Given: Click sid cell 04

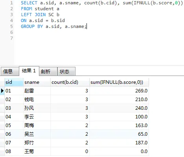Looking at the screenshot, I should pyautogui.click(x=14, y=117).
